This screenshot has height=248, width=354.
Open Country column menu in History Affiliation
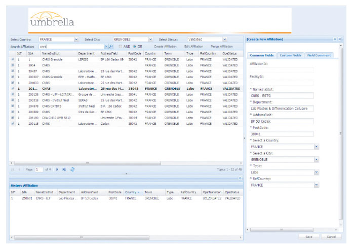pyautogui.click(x=138, y=192)
